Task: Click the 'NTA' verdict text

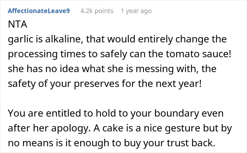Action: point(18,24)
